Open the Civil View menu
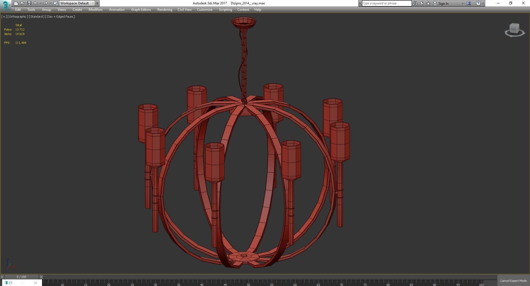The width and height of the screenshot is (530, 286). pos(184,10)
